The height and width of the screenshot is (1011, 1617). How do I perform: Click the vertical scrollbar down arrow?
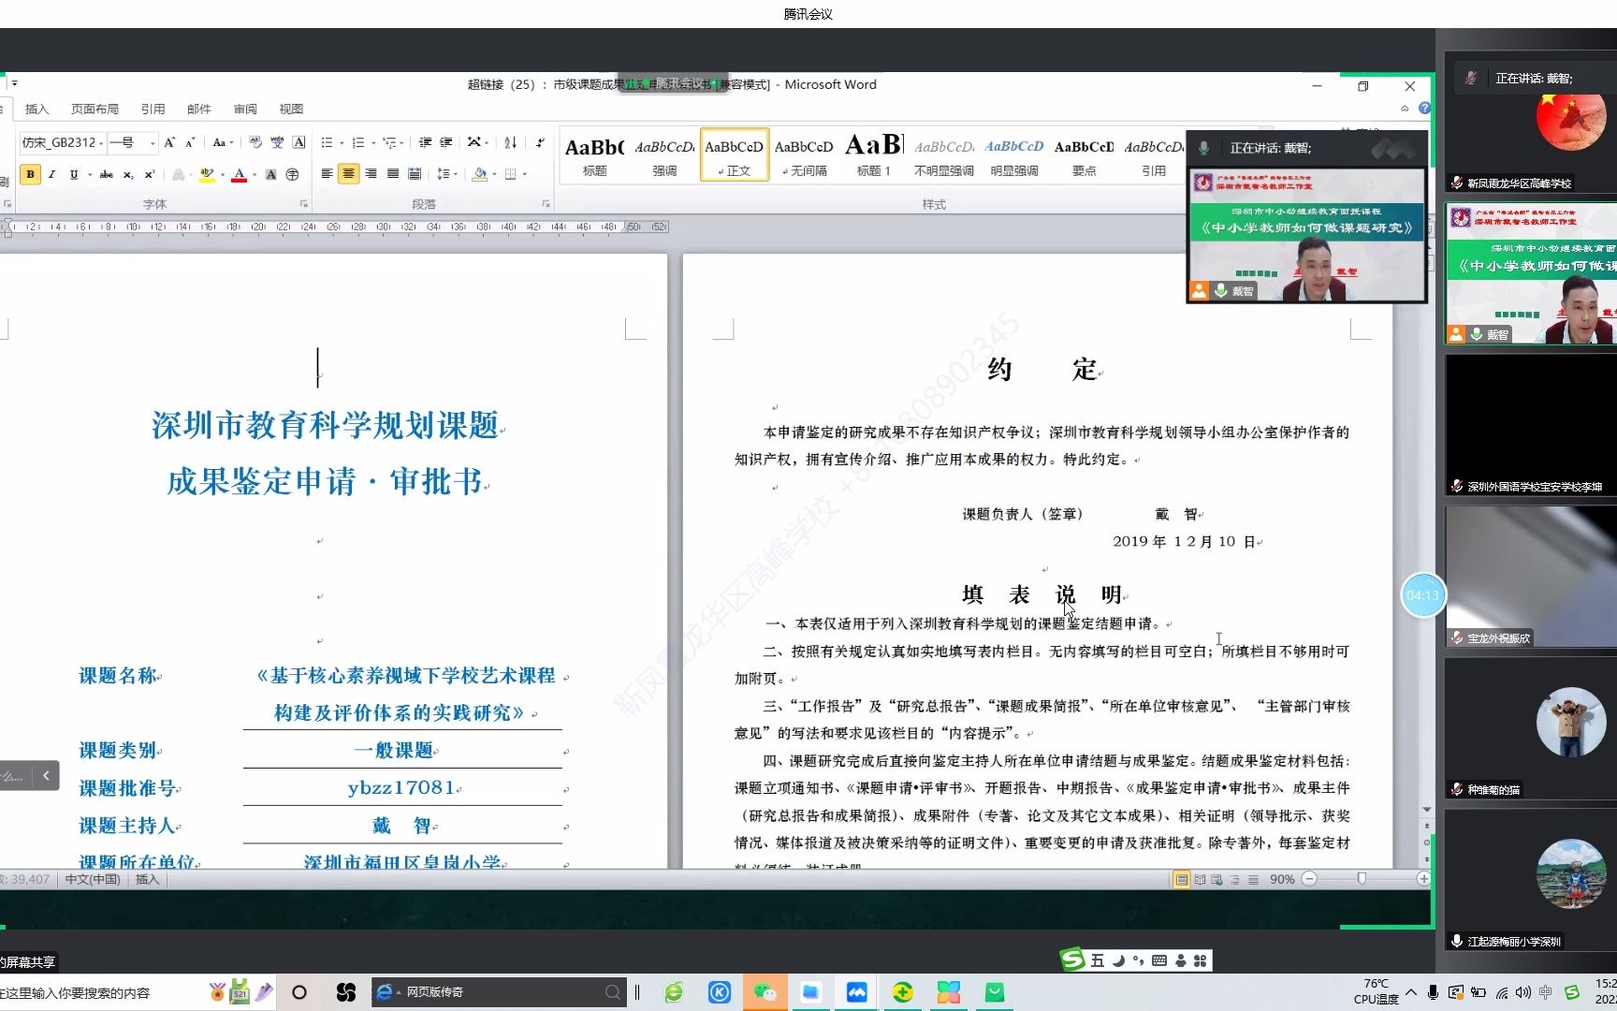coord(1427,810)
